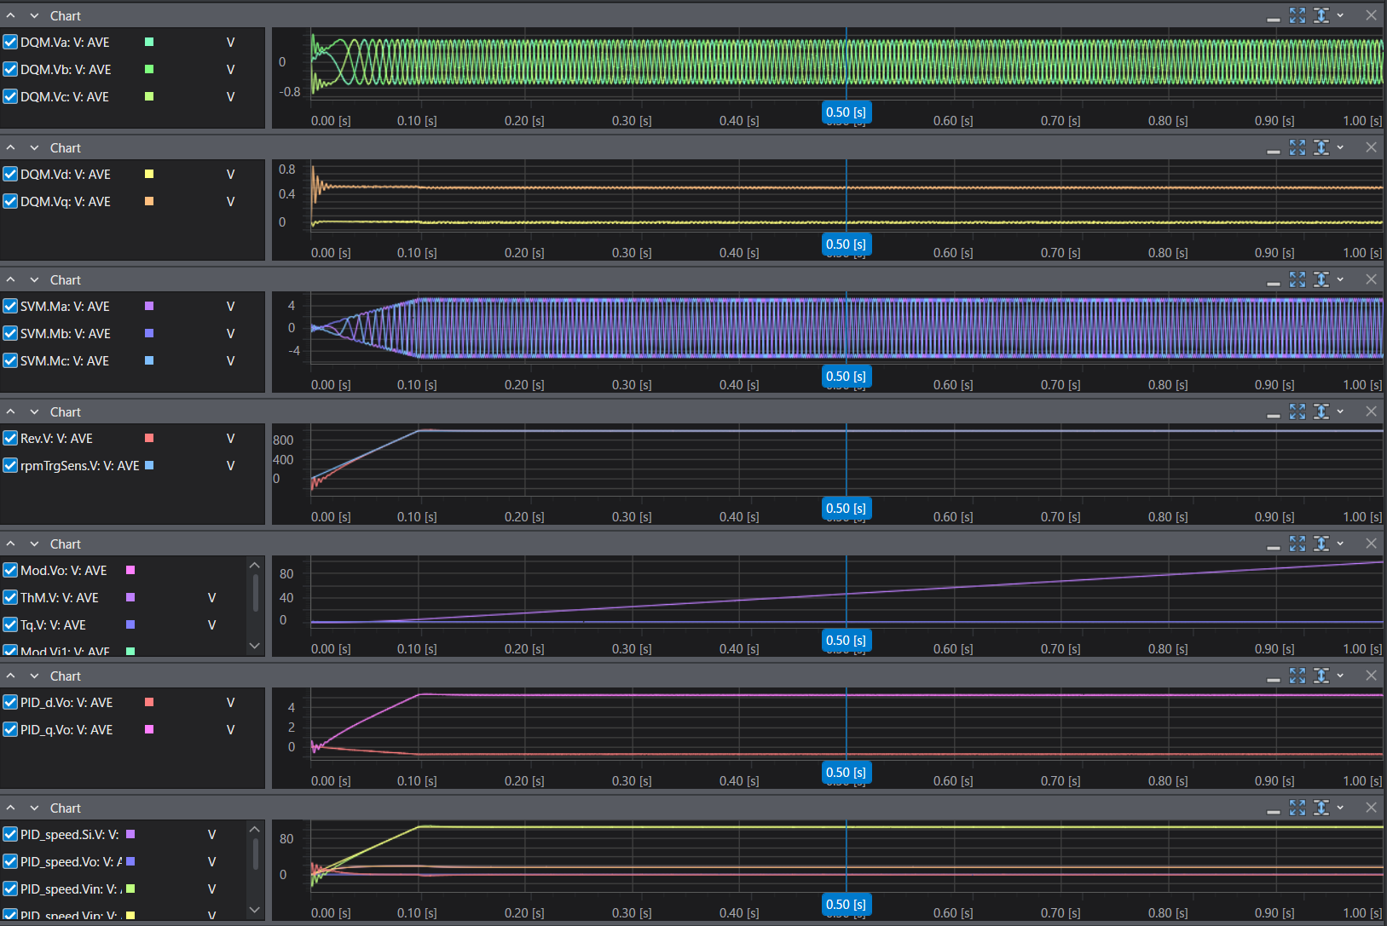Hide rpmTrgSens.V: V: AVE trace
This screenshot has width=1387, height=926.
pos(10,465)
